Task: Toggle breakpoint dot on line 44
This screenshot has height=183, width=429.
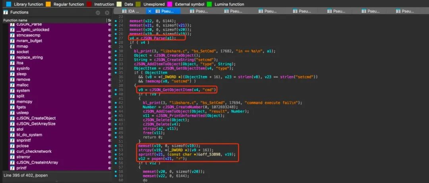Action: pos(116,111)
